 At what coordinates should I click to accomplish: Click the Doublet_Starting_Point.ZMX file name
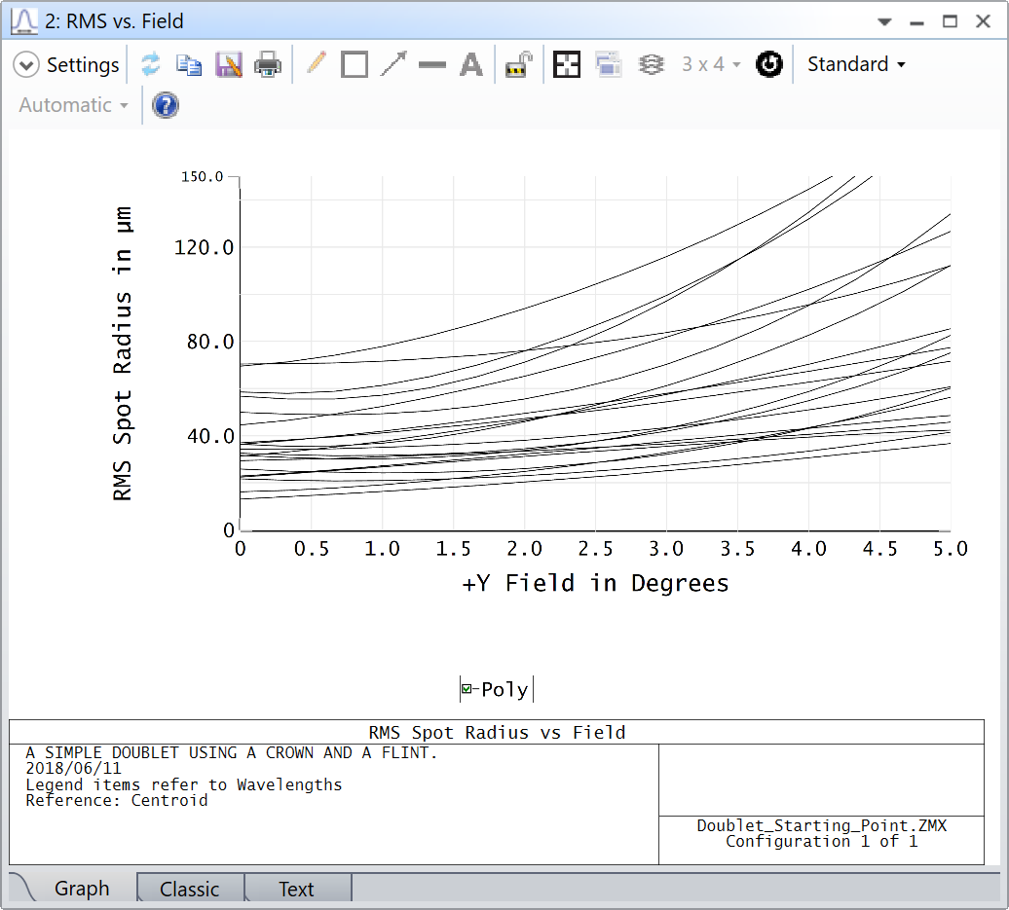pyautogui.click(x=822, y=825)
